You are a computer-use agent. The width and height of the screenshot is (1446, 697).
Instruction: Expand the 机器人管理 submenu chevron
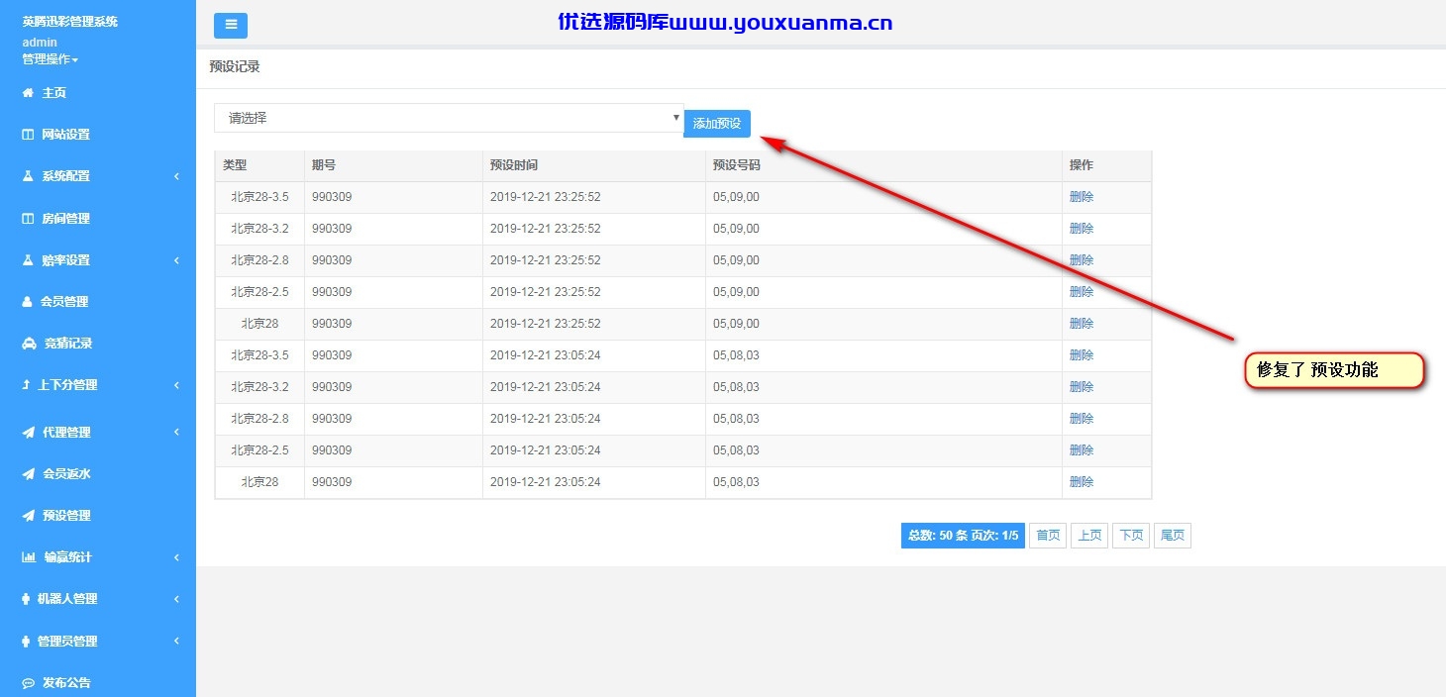pos(176,599)
